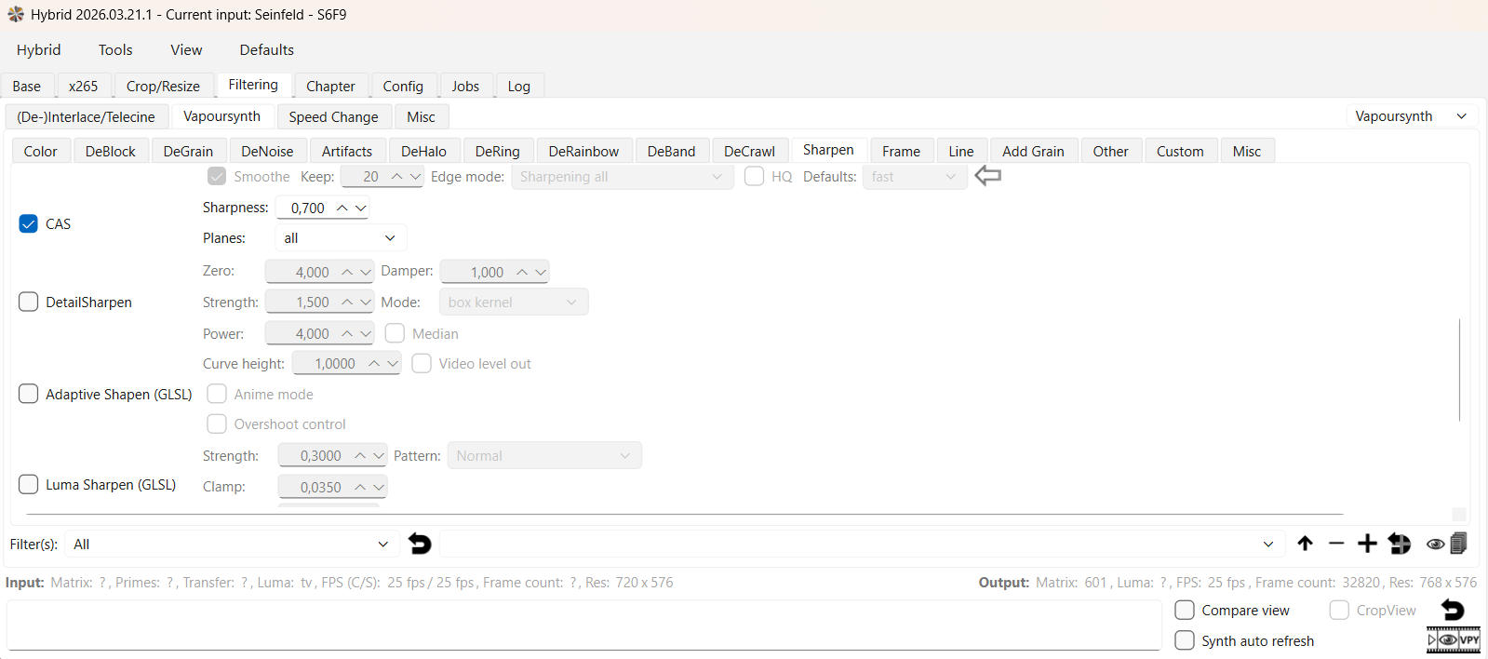The height and width of the screenshot is (659, 1488).
Task: Switch to the x265 tab
Action: coord(83,86)
